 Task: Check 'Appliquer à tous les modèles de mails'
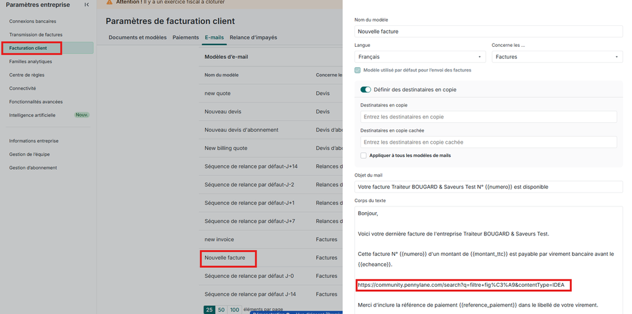[x=364, y=155]
